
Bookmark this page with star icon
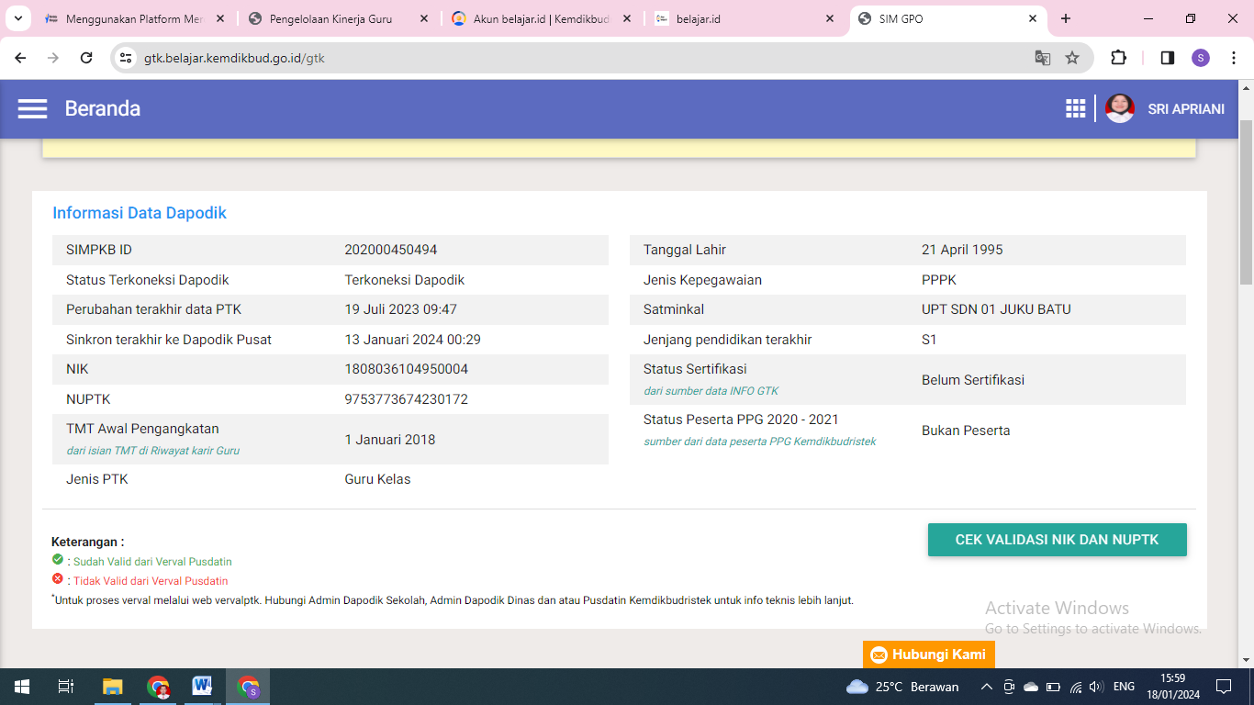[1072, 58]
